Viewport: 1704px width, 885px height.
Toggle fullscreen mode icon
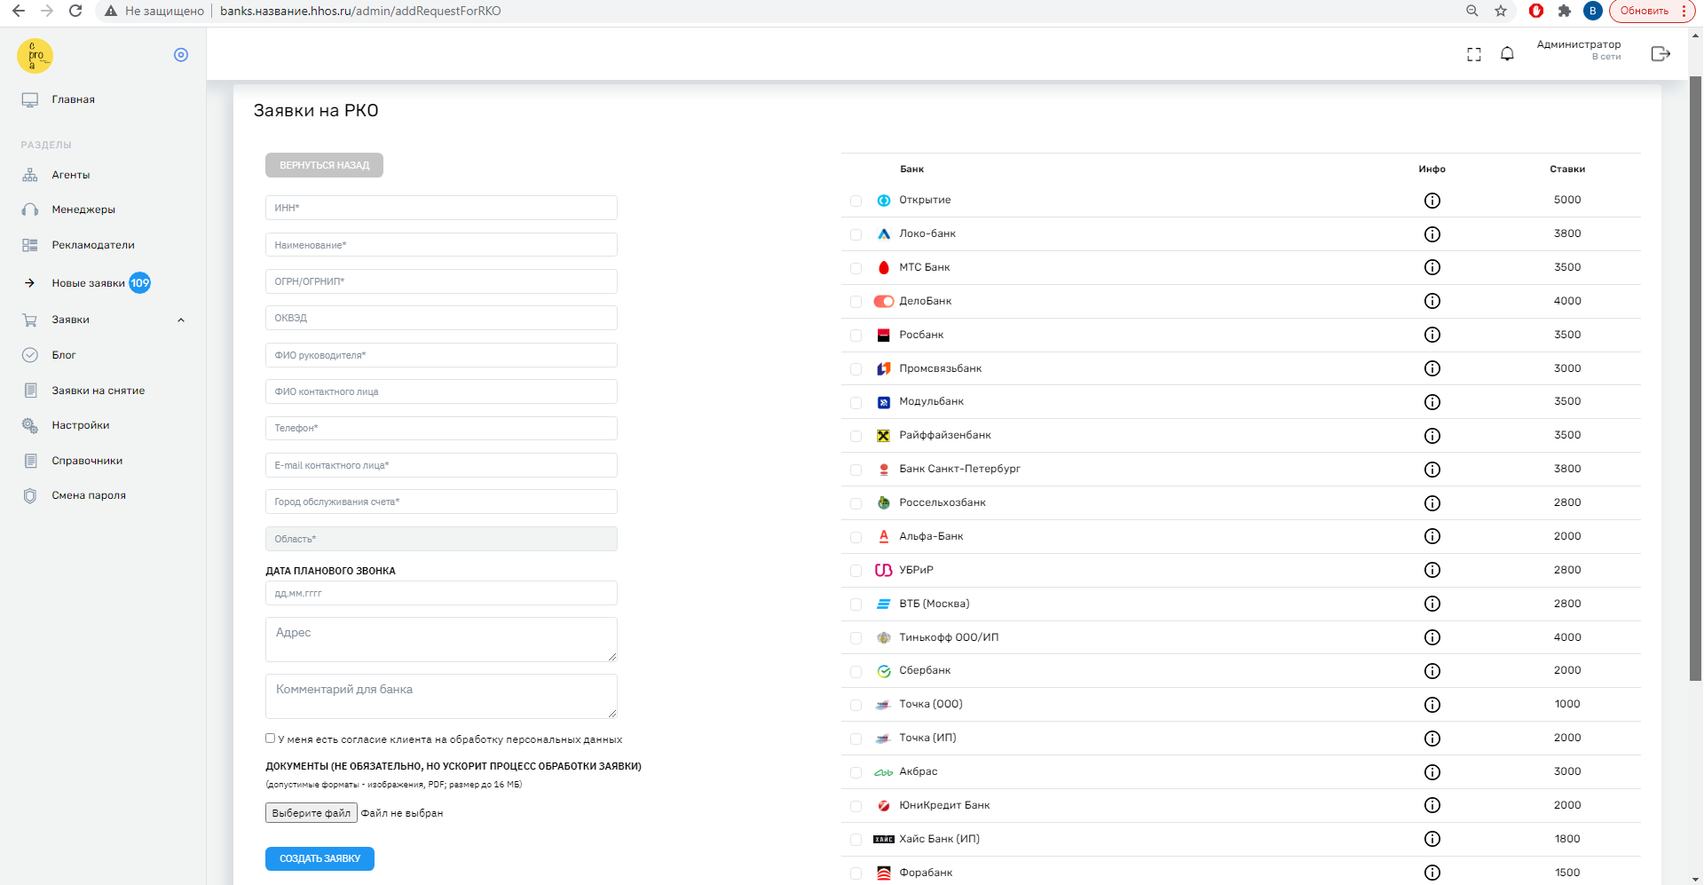tap(1474, 55)
